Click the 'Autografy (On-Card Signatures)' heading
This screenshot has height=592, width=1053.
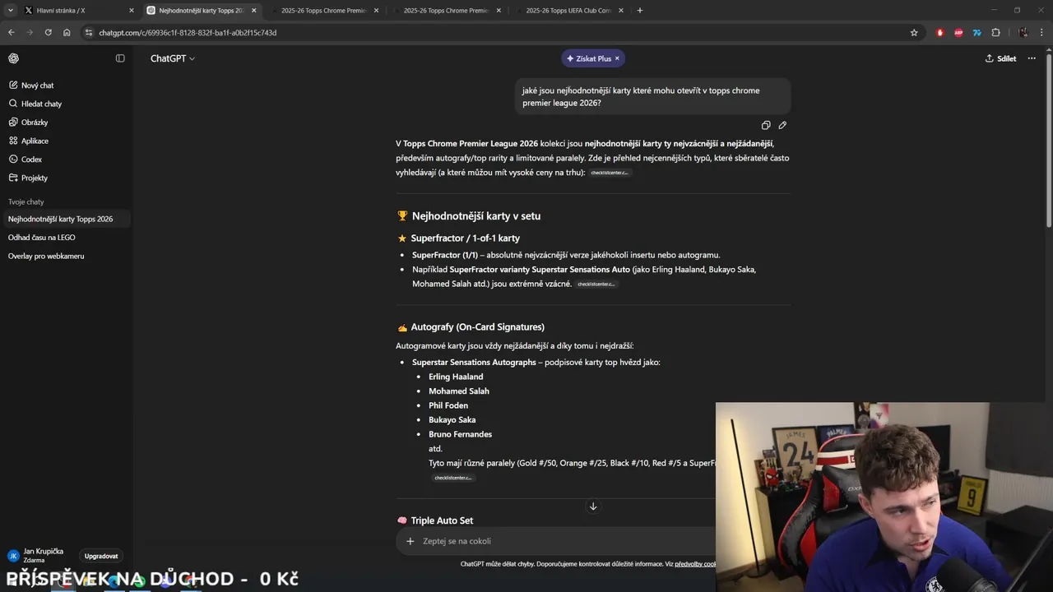click(x=477, y=327)
